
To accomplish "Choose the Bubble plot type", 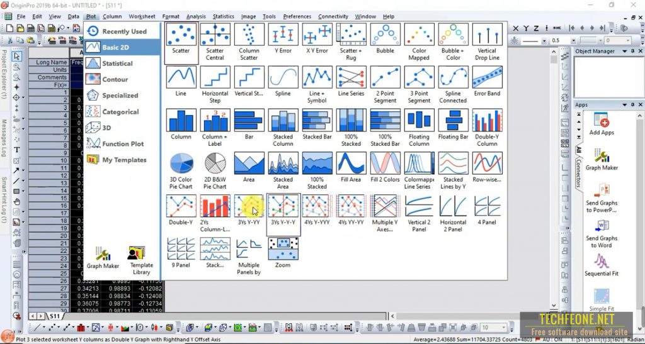I will [x=385, y=40].
